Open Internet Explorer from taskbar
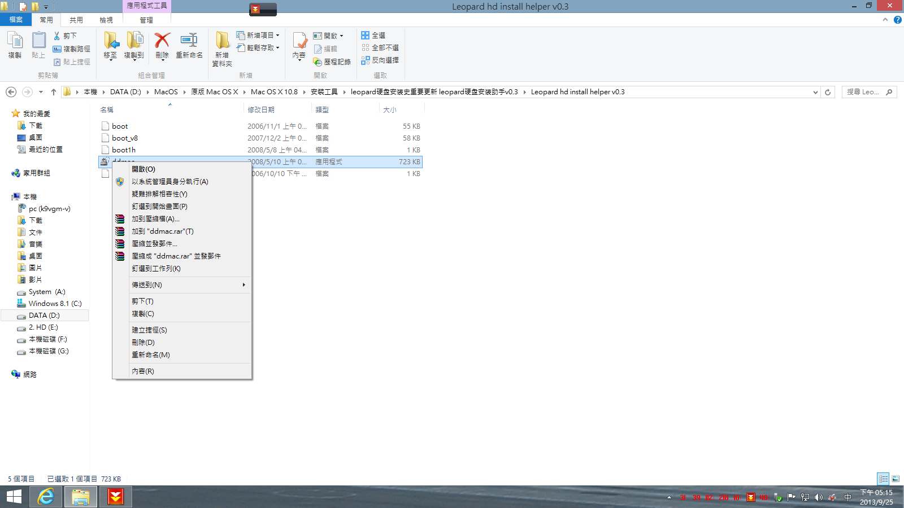 [46, 497]
